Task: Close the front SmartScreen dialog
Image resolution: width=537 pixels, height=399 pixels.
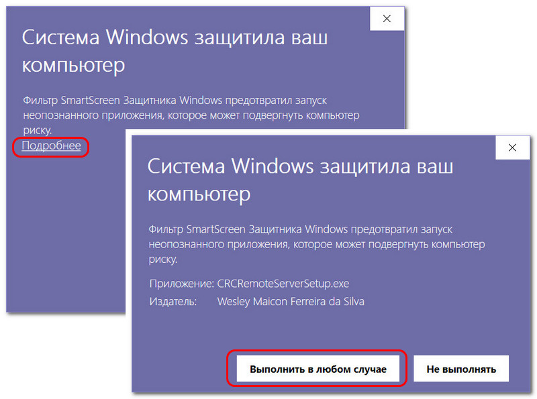Action: pyautogui.click(x=512, y=148)
